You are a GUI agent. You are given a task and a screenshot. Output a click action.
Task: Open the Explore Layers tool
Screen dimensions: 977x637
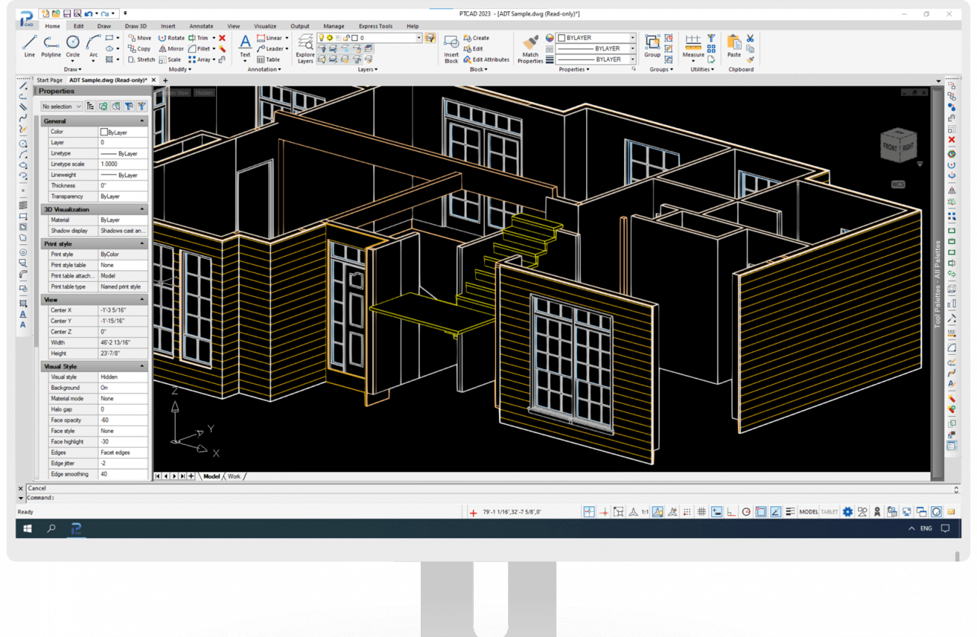[305, 44]
